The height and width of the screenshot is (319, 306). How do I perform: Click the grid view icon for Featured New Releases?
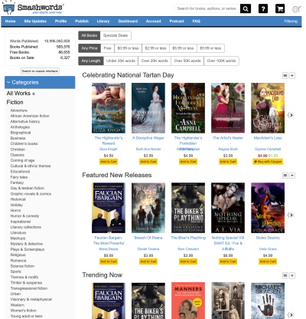285,176
